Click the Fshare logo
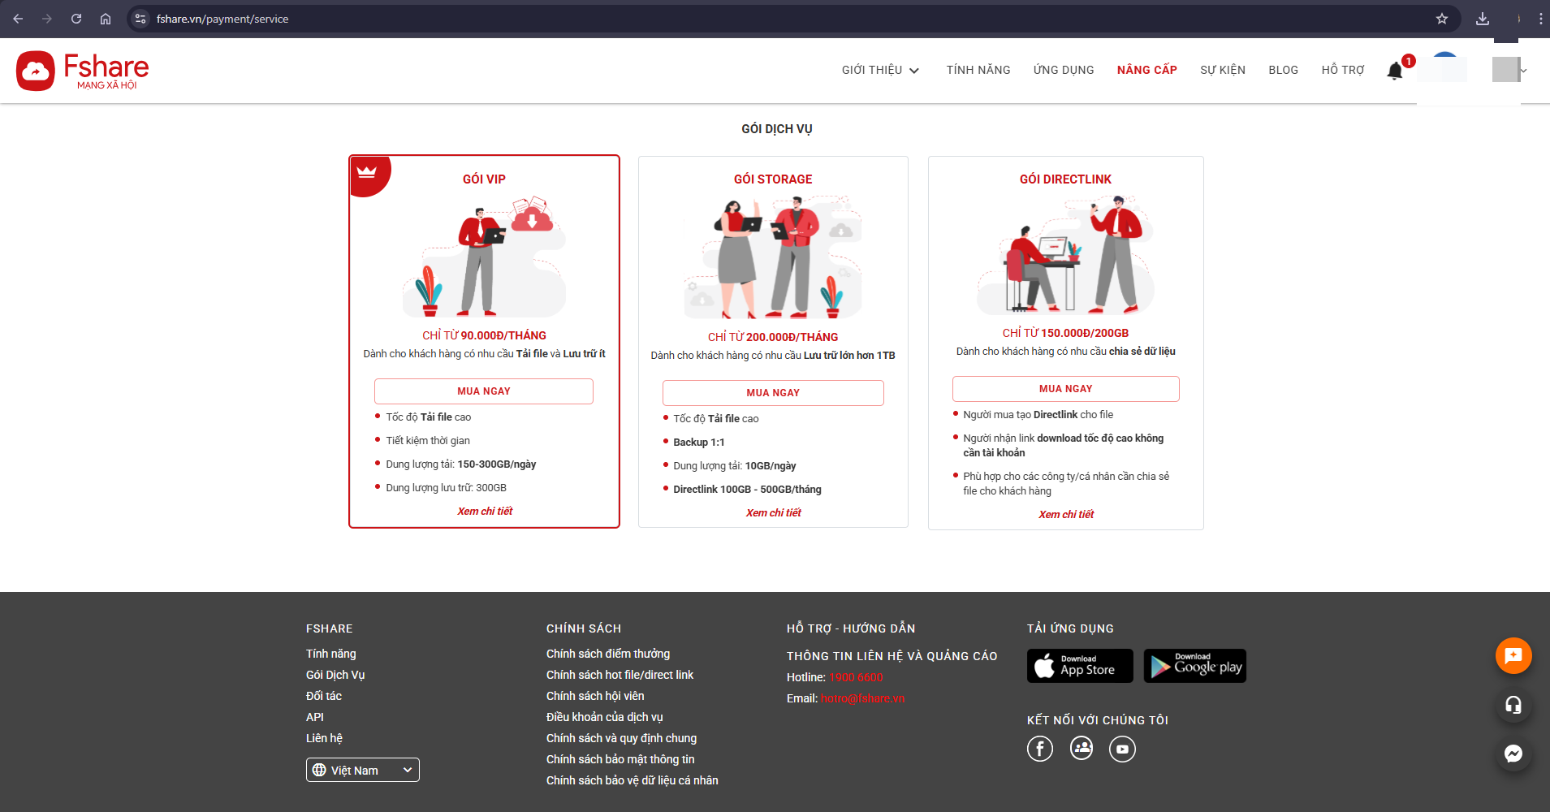 83,71
